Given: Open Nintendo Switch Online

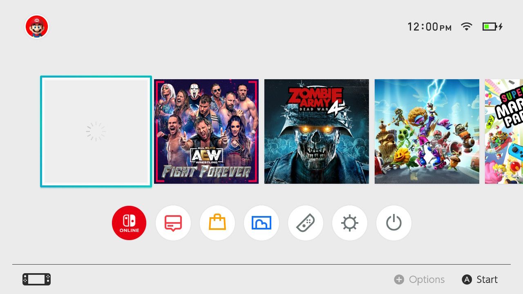Looking at the screenshot, I should [x=129, y=223].
